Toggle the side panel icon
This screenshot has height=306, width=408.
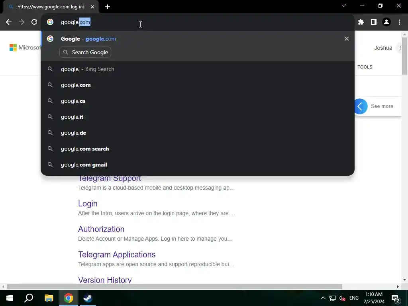coord(374,22)
